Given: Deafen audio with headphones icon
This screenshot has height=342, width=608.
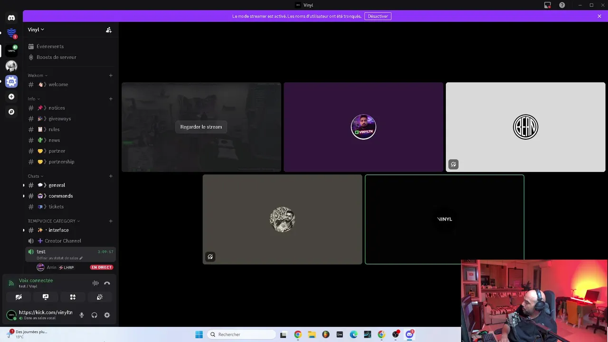Looking at the screenshot, I should click(x=94, y=315).
